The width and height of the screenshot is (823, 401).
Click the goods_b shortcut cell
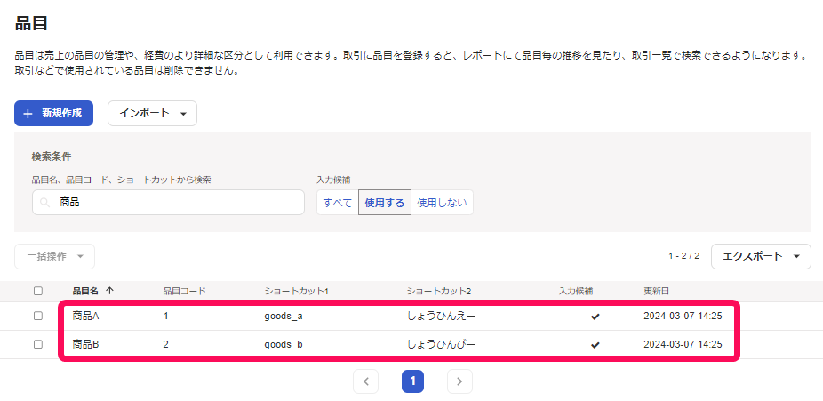coord(284,344)
